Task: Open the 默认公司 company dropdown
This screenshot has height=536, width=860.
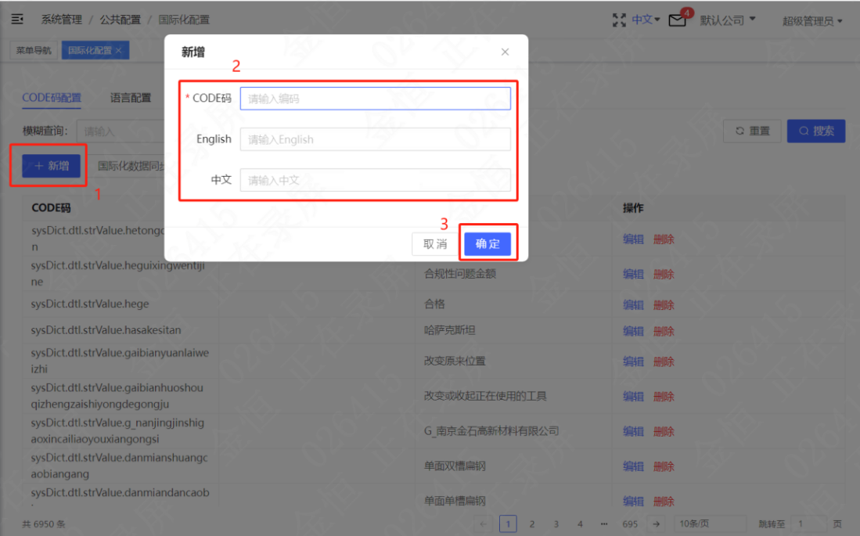Action: click(x=727, y=20)
